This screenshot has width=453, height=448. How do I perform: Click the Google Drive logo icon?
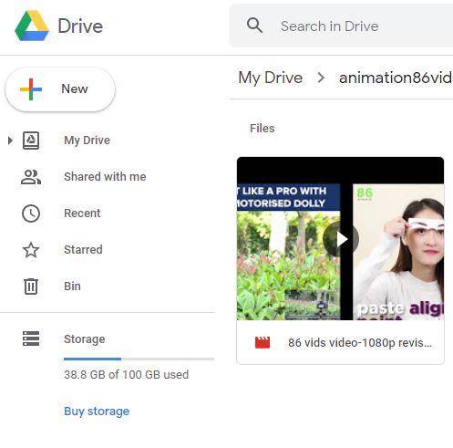point(32,26)
